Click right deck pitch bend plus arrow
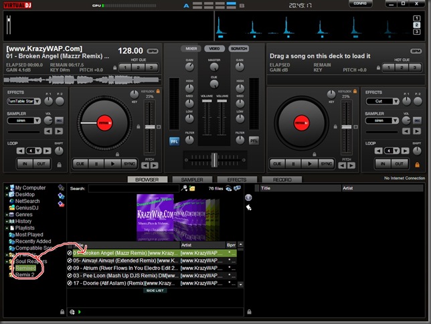This screenshot has width=431, height=324. (x=351, y=165)
